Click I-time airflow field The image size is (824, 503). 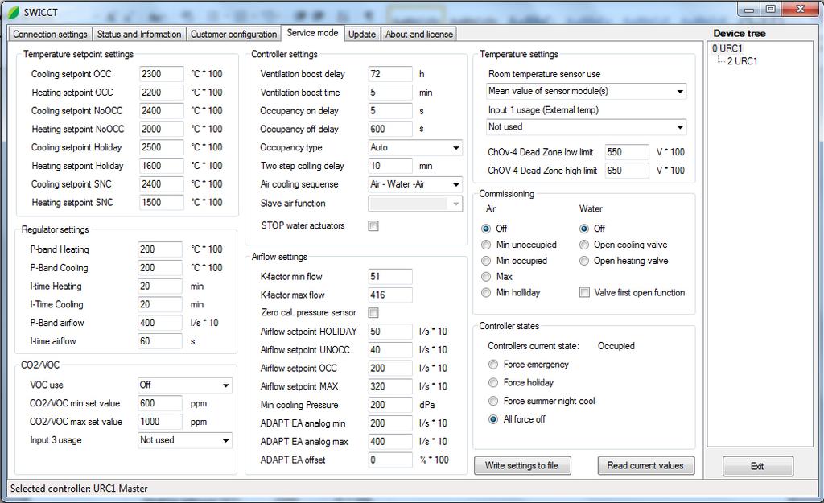(160, 341)
